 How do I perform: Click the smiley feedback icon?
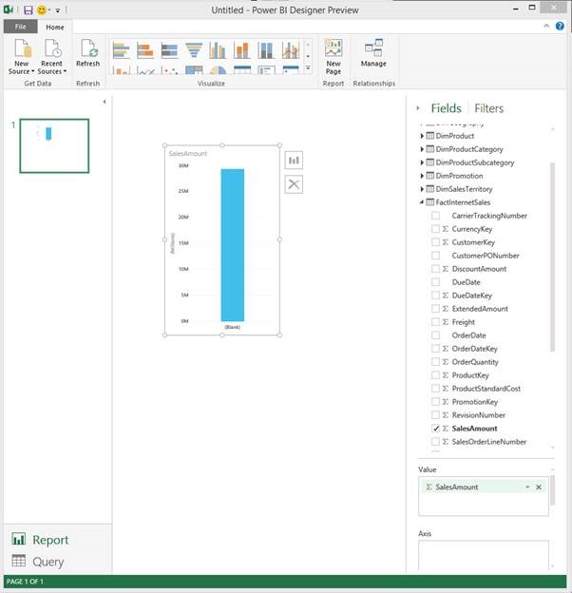point(42,10)
